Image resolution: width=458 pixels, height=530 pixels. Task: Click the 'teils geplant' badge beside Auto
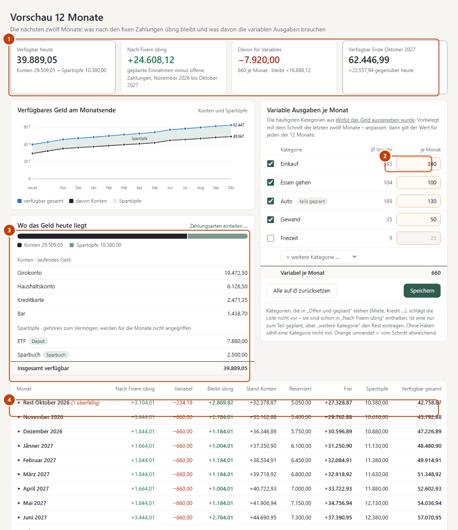tap(312, 201)
